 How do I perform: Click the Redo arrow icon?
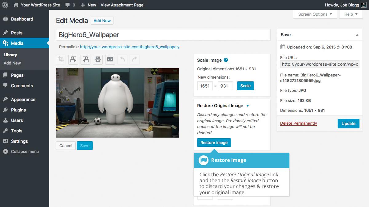pos(135,59)
